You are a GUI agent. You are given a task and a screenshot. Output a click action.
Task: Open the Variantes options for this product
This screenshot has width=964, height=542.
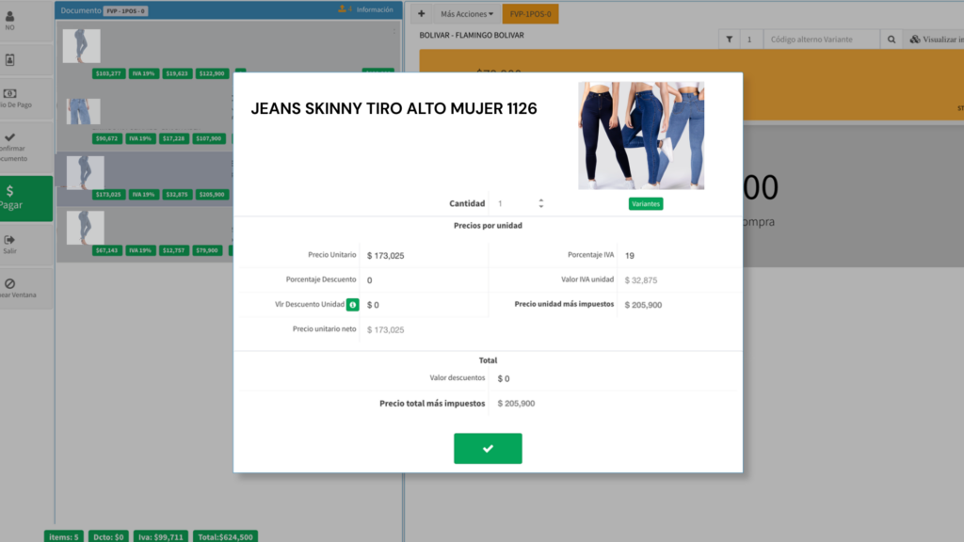tap(646, 204)
